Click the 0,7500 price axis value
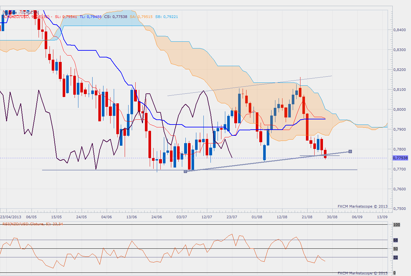The height and width of the screenshot is (276, 411). tap(399, 209)
